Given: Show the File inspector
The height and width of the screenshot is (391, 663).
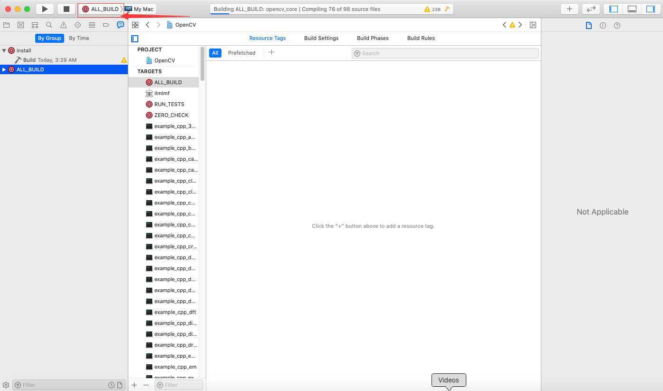Looking at the screenshot, I should [x=588, y=25].
